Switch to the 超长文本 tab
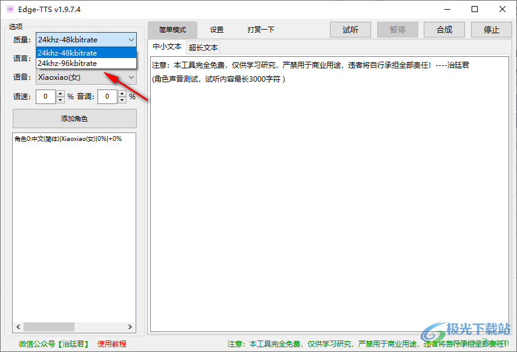The image size is (517, 352). (203, 48)
